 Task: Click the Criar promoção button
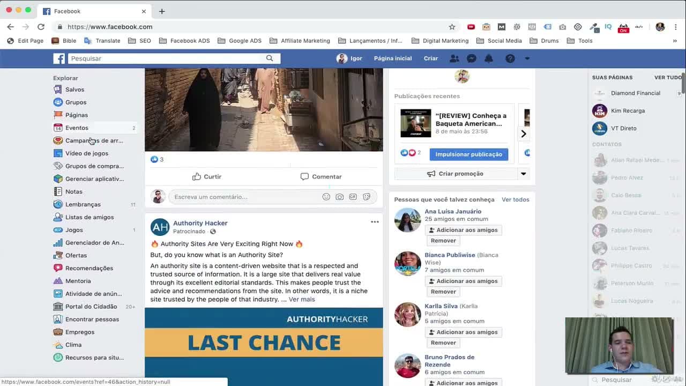(x=456, y=174)
